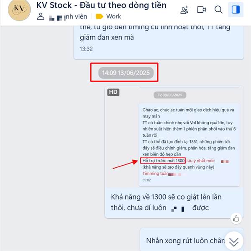
Task: Open the group member list icon
Action: [x=41, y=16]
